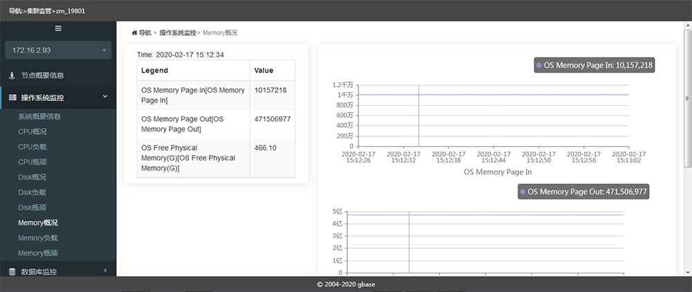Click the OS Memory Page In chart title
The height and width of the screenshot is (292, 692).
[x=498, y=172]
